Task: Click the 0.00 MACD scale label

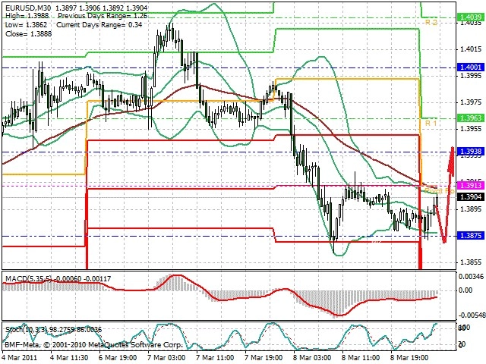Action: [465, 290]
